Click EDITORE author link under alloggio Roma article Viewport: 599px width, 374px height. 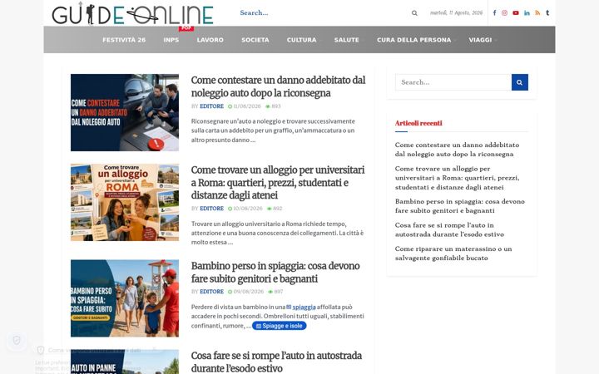click(x=211, y=209)
